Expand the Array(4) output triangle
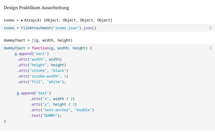The image size is (215, 134). pos(22,20)
